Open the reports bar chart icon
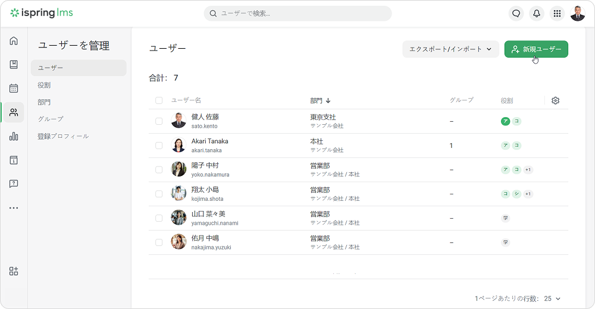The height and width of the screenshot is (309, 595). (14, 136)
